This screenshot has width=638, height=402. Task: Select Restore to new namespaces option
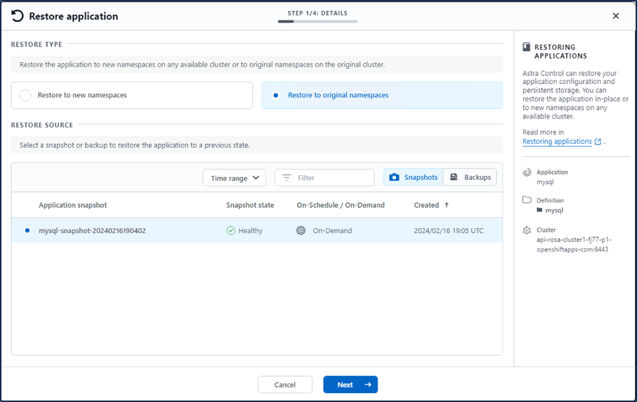point(25,95)
